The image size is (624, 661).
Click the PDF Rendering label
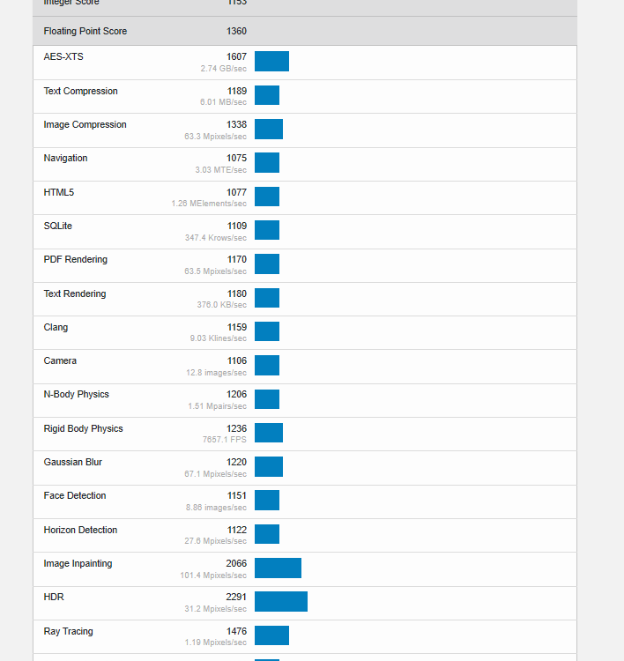point(76,260)
